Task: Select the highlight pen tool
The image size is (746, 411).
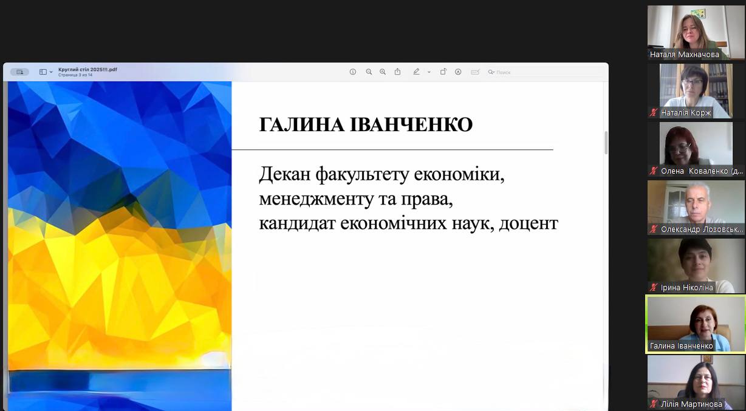Action: click(x=416, y=72)
